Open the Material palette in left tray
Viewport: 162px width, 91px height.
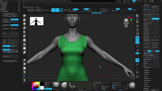point(5,3)
